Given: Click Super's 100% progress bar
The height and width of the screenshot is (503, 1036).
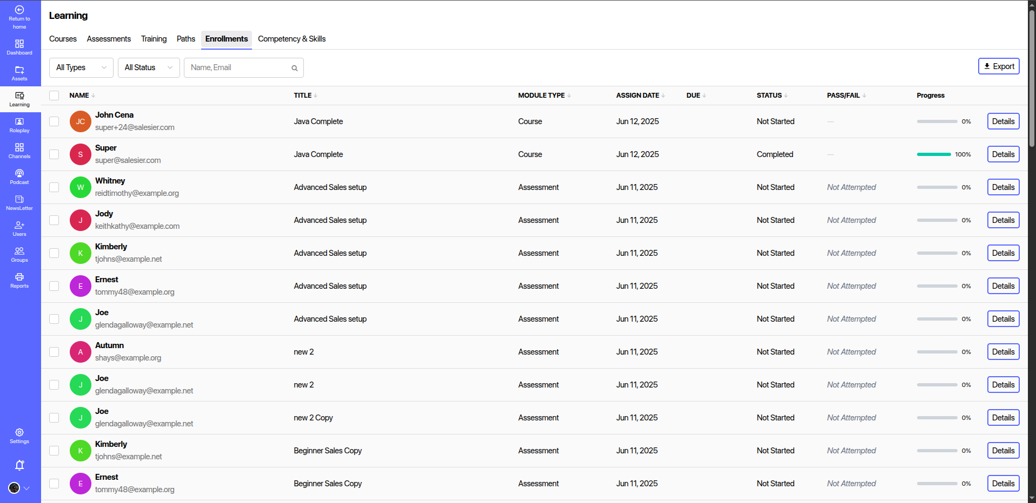Looking at the screenshot, I should (934, 154).
